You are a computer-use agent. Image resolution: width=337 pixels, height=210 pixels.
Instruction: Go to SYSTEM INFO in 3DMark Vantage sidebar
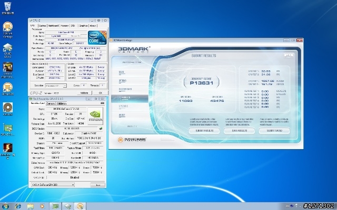tap(125, 89)
